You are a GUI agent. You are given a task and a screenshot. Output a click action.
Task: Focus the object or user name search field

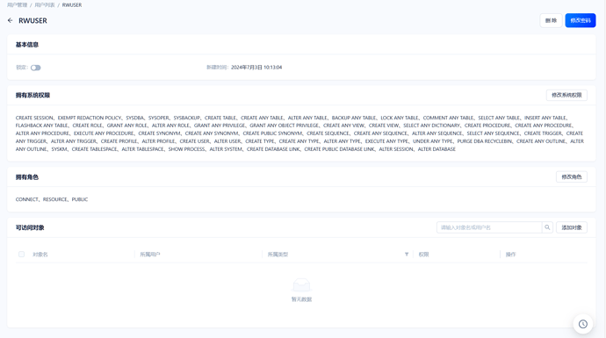point(489,227)
